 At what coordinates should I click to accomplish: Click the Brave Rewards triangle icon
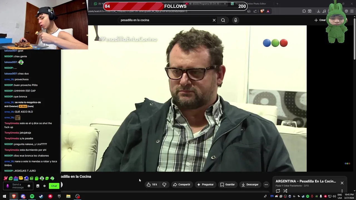[x=268, y=11]
